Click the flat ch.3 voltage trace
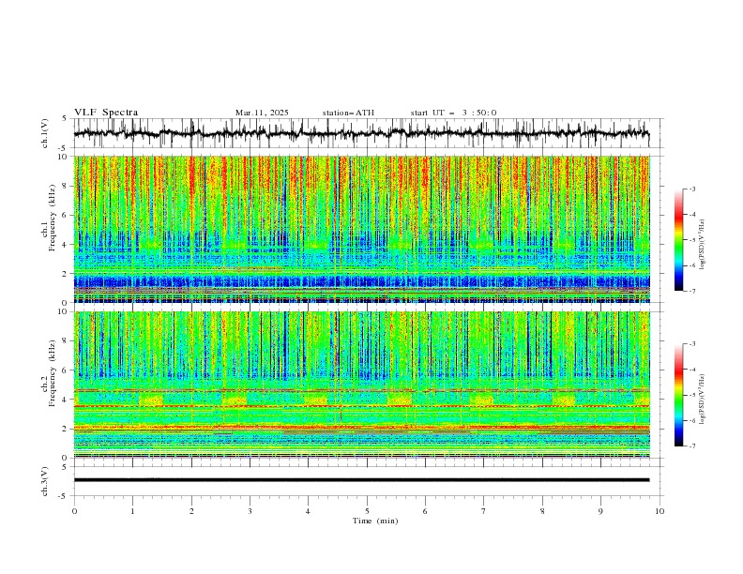The width and height of the screenshot is (743, 574). [x=361, y=480]
